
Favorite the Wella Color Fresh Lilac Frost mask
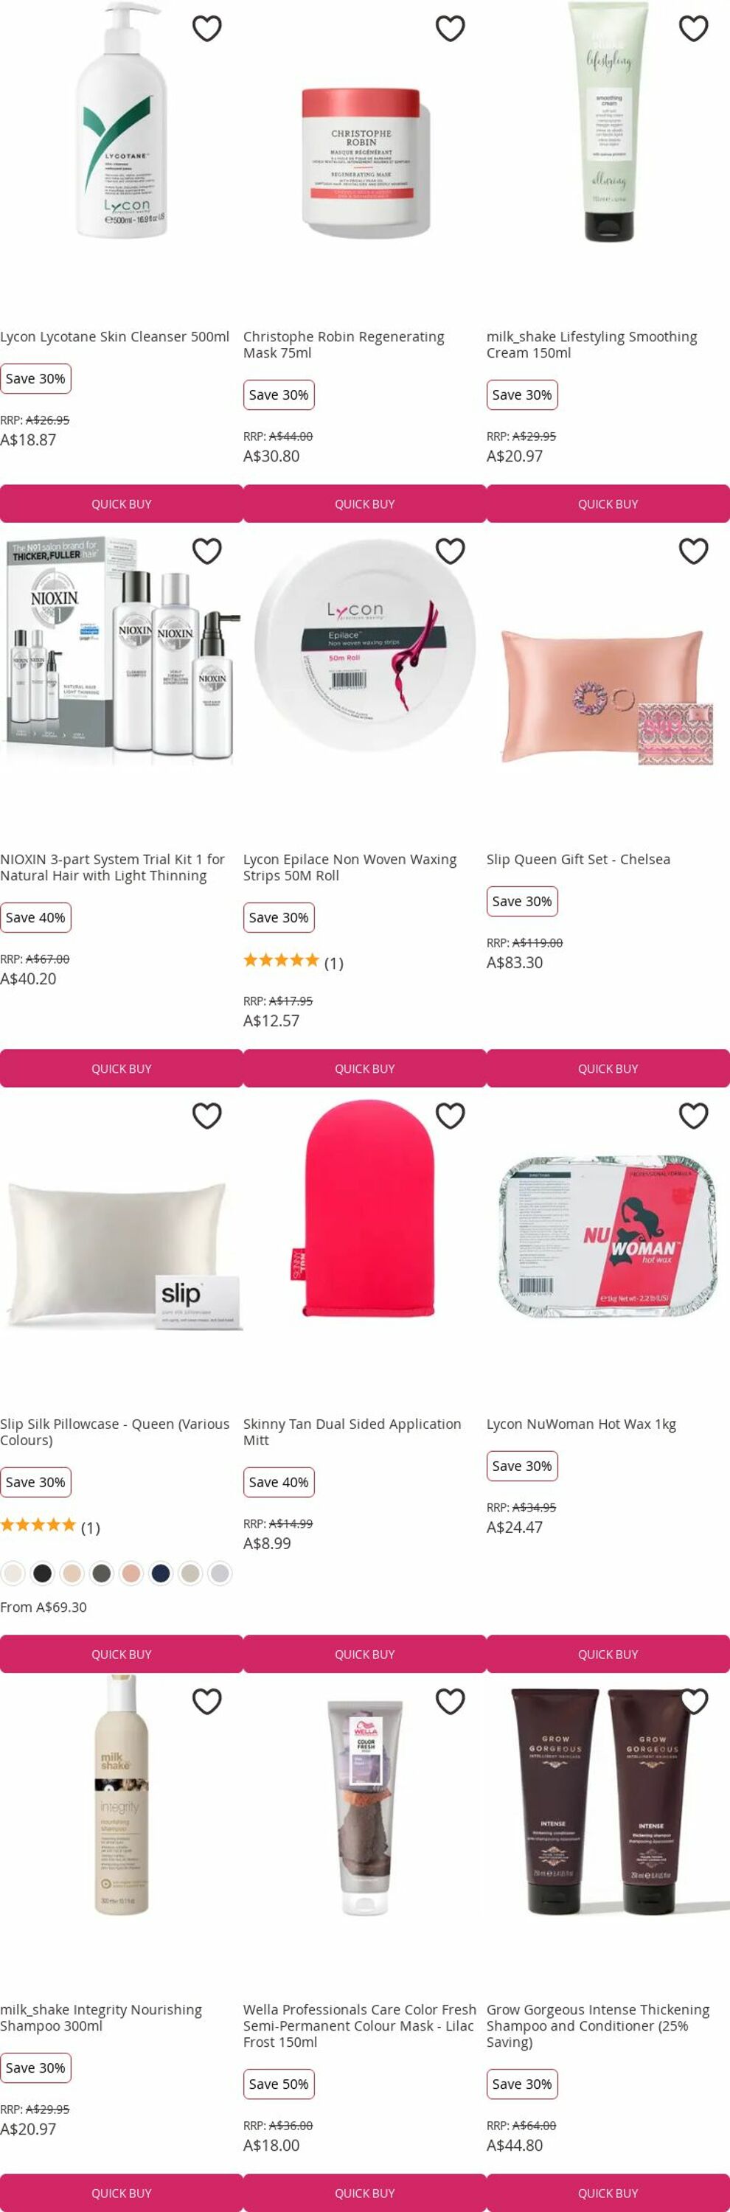pyautogui.click(x=450, y=1701)
